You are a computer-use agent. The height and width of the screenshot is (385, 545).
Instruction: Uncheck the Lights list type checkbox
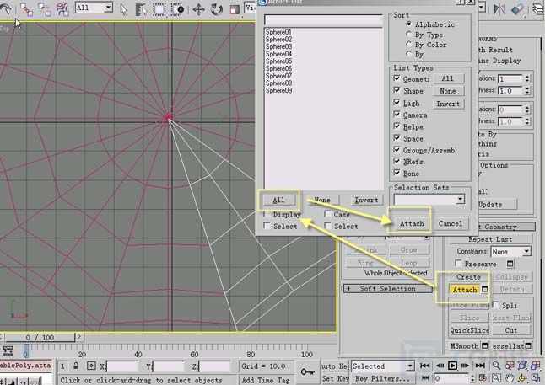[397, 103]
